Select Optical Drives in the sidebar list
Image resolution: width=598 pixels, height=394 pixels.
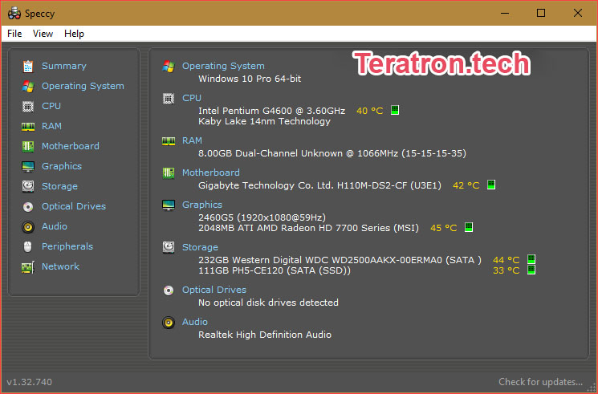pos(74,206)
